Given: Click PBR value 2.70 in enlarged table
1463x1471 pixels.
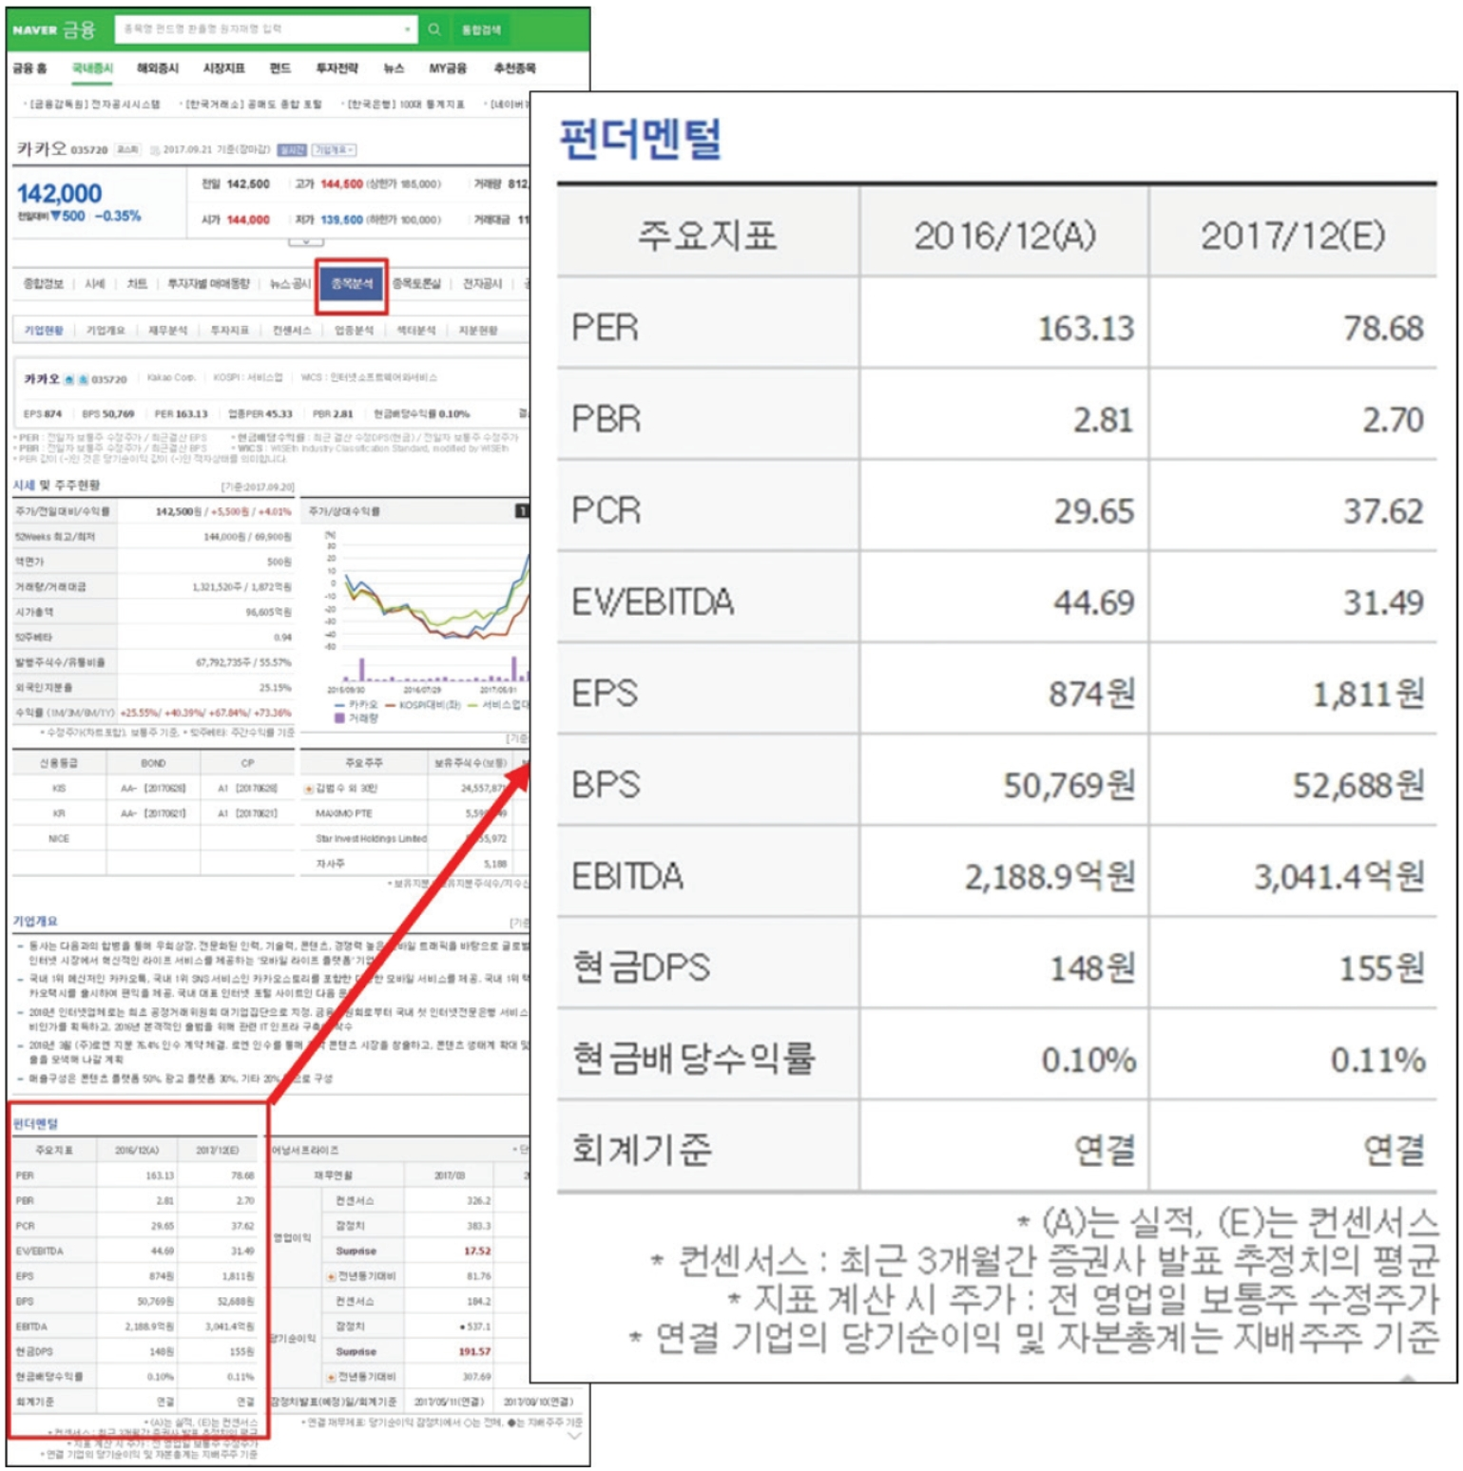Looking at the screenshot, I should pos(1393,420).
